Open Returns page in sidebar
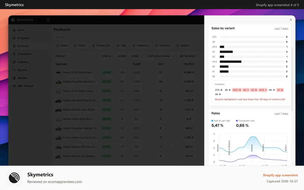 pyautogui.click(x=22, y=70)
